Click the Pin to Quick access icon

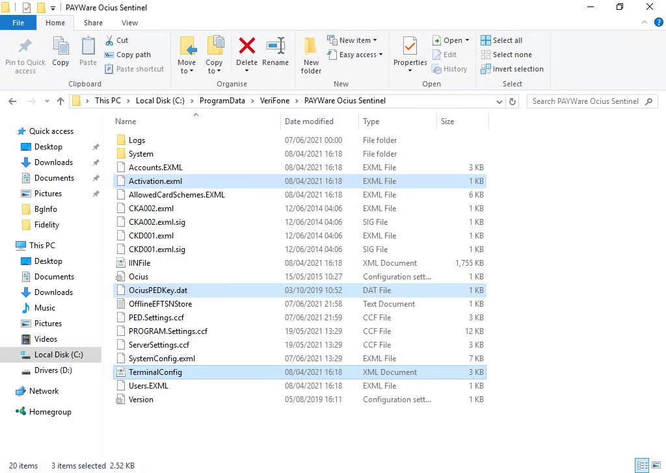(25, 46)
